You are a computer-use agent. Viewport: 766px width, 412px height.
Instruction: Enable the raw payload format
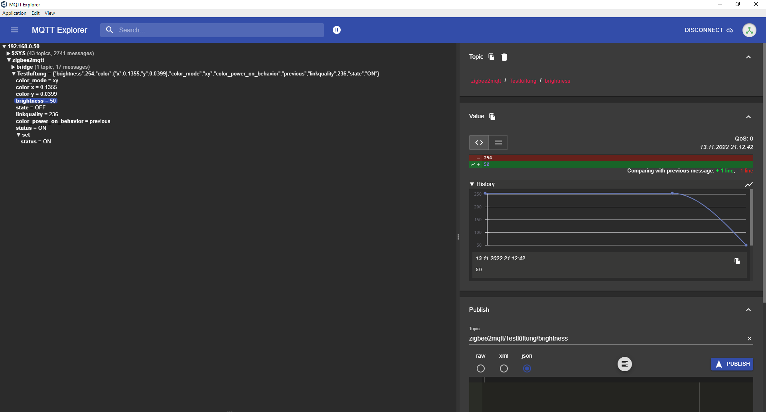[x=481, y=368]
